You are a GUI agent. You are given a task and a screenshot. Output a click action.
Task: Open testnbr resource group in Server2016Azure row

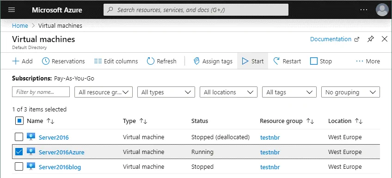point(270,152)
